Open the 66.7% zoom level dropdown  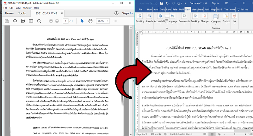coord(103,21)
